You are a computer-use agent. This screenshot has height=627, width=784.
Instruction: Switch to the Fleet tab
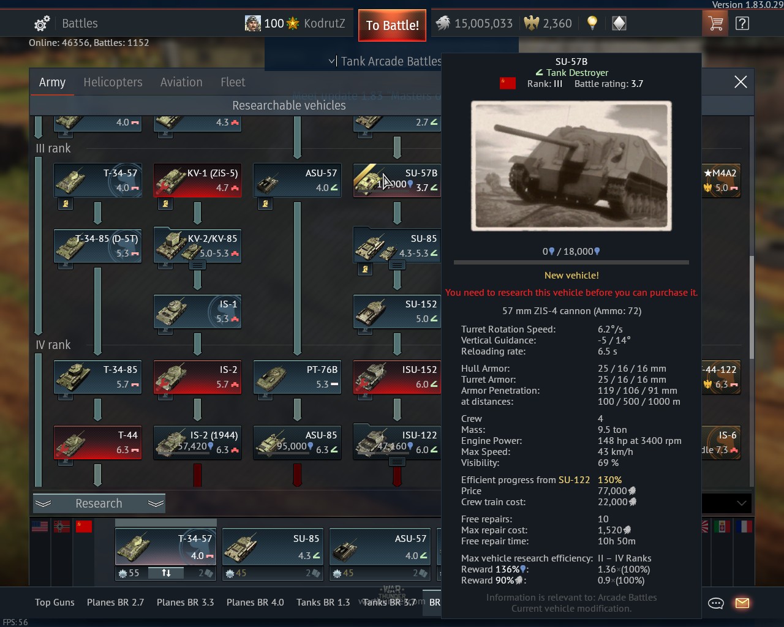(233, 82)
